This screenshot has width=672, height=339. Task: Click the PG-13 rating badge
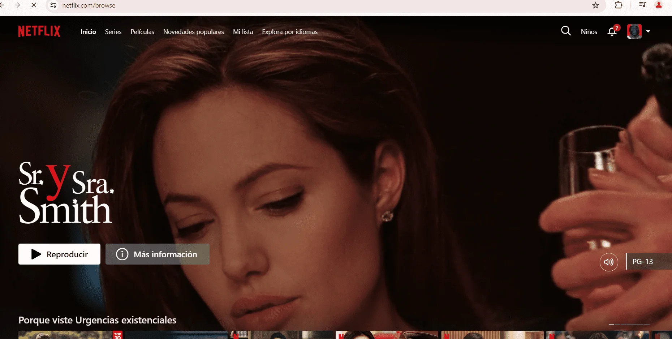649,262
